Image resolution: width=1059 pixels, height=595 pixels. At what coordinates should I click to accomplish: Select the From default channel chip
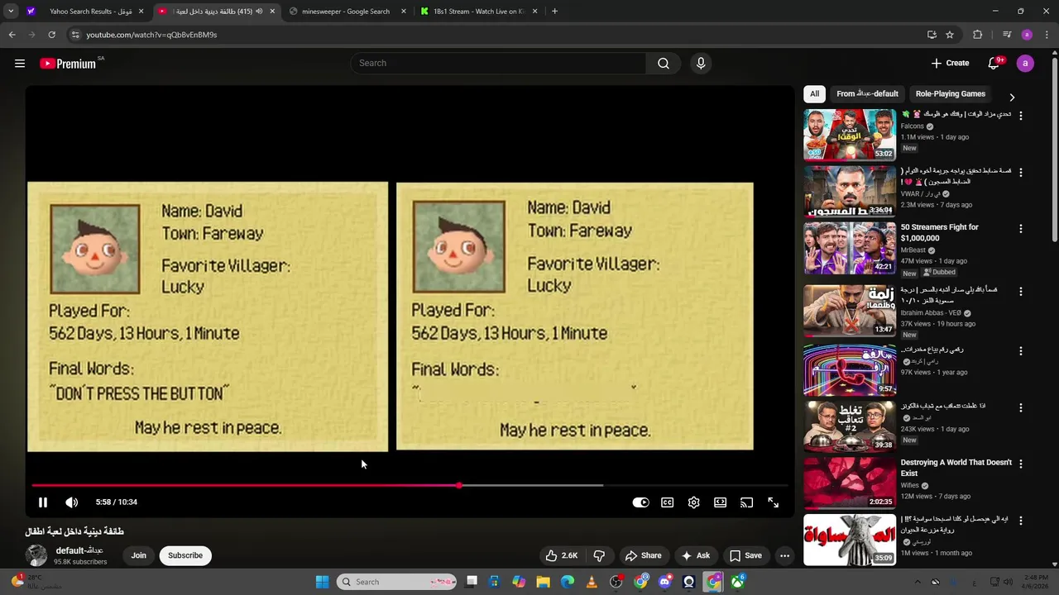coord(866,94)
